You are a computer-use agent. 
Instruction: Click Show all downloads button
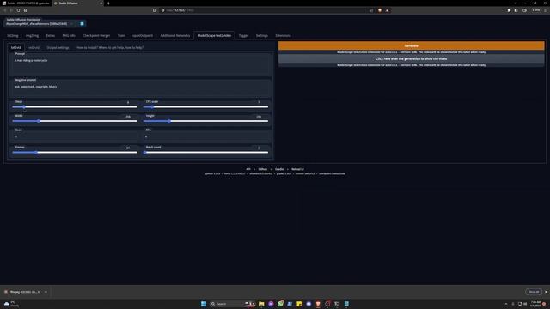point(534,292)
